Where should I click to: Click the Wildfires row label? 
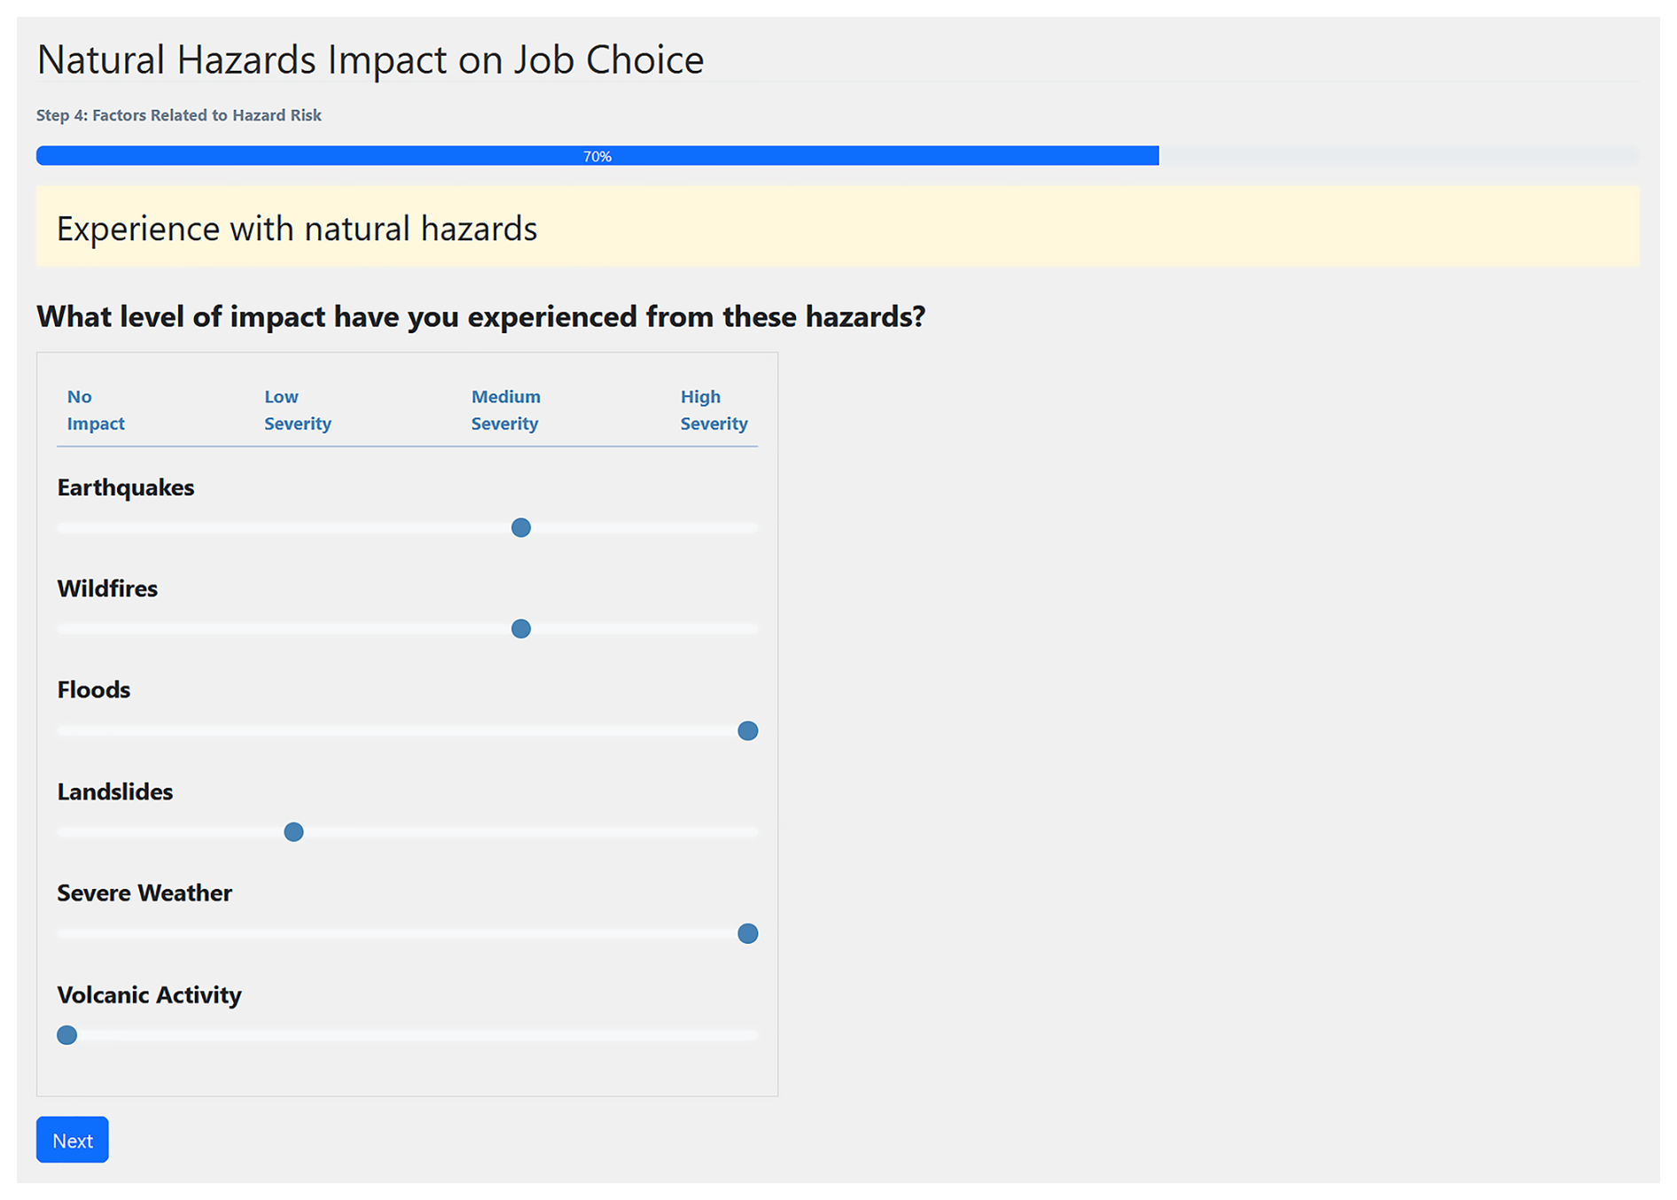tap(107, 588)
